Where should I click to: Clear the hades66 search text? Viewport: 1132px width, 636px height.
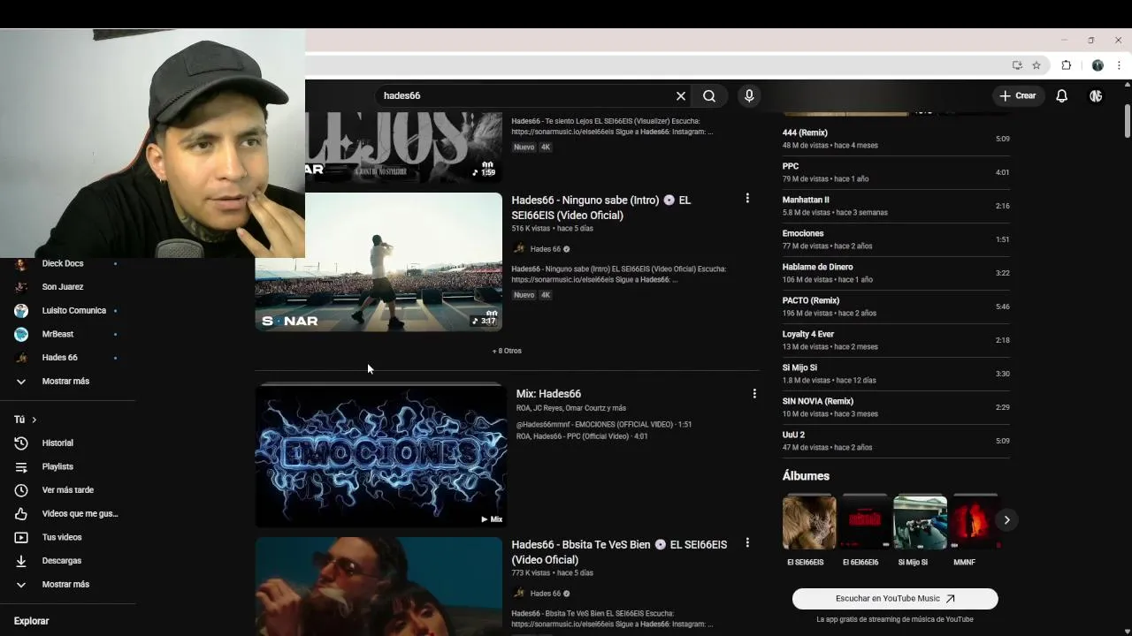pos(680,95)
